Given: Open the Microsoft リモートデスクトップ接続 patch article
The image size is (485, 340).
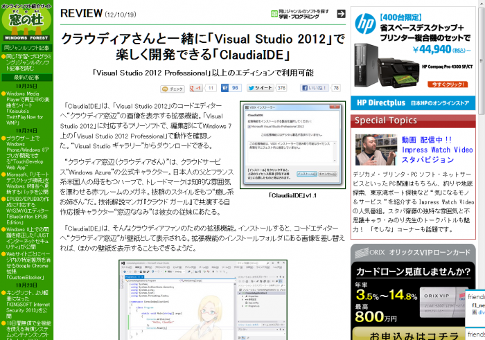Looking at the screenshot, I should pyautogui.click(x=27, y=183).
